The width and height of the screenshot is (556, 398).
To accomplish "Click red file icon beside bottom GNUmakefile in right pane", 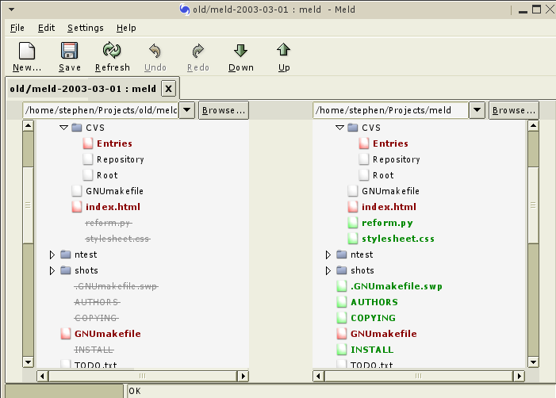I will pyautogui.click(x=342, y=334).
